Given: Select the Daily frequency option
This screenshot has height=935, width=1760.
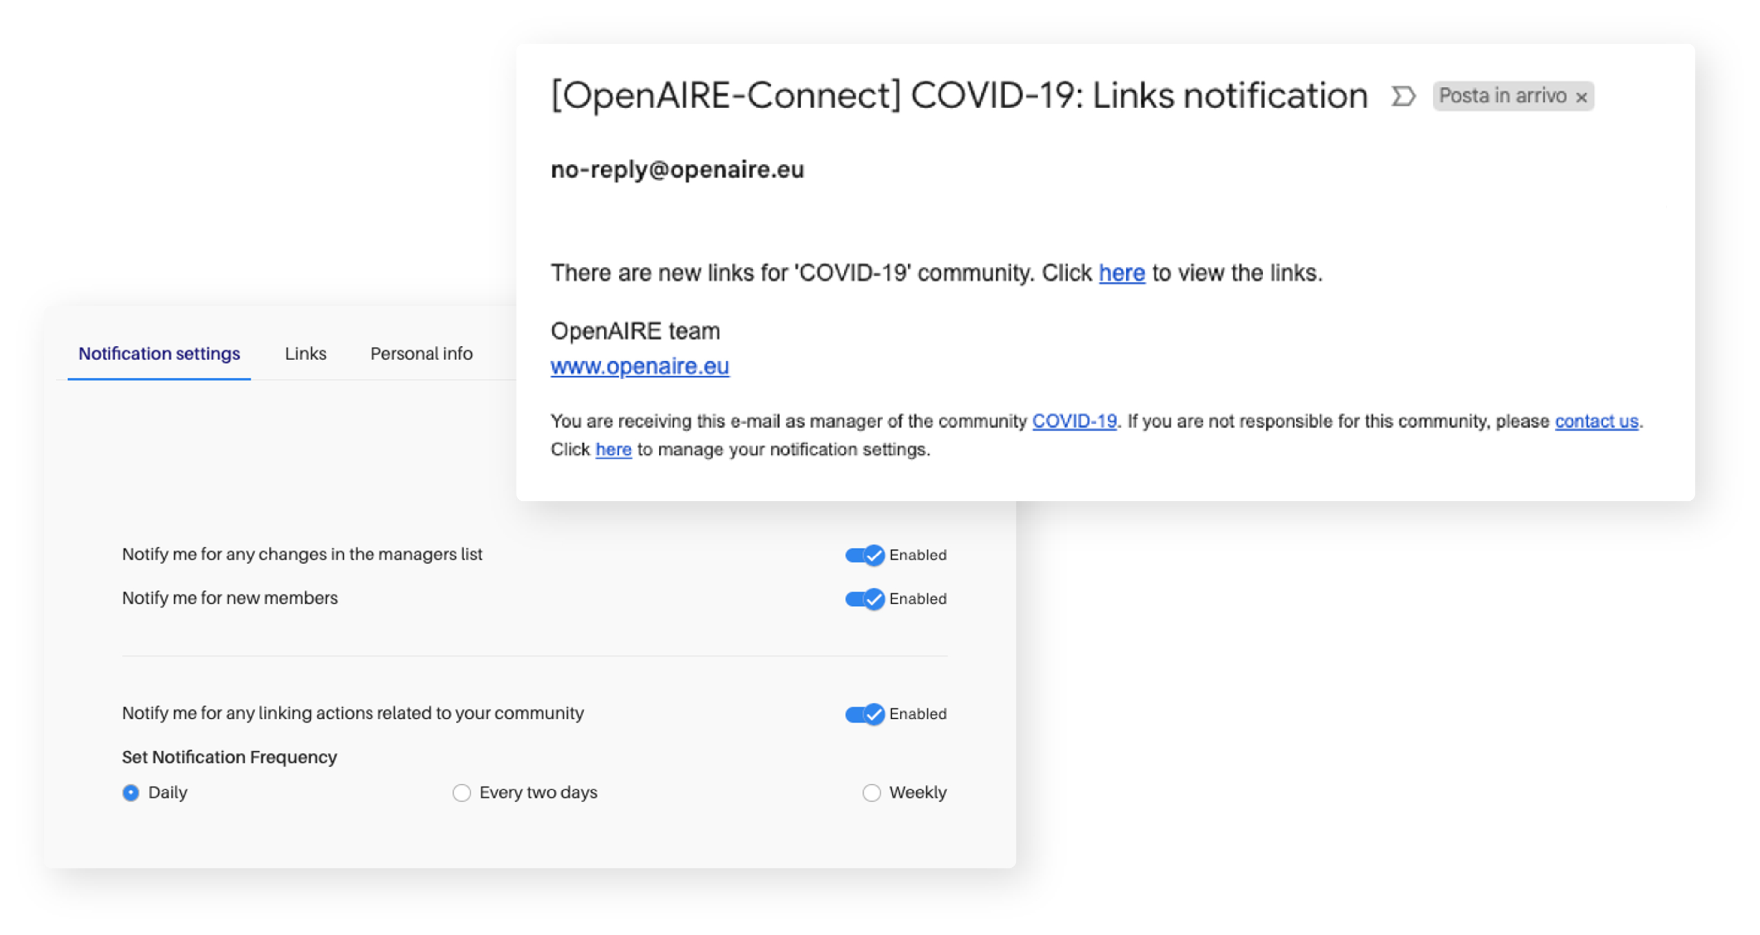Looking at the screenshot, I should 131,793.
